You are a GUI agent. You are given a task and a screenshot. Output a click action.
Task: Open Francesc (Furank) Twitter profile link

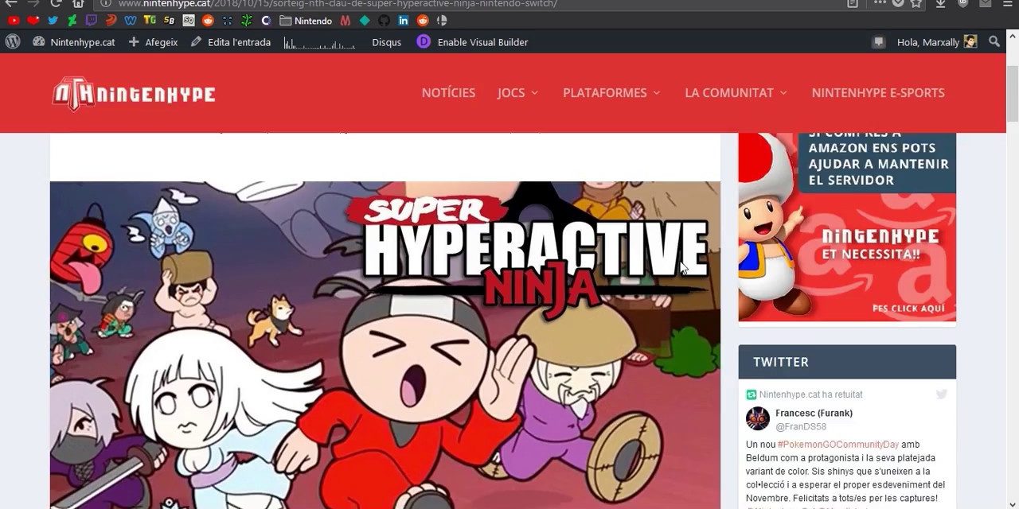814,413
